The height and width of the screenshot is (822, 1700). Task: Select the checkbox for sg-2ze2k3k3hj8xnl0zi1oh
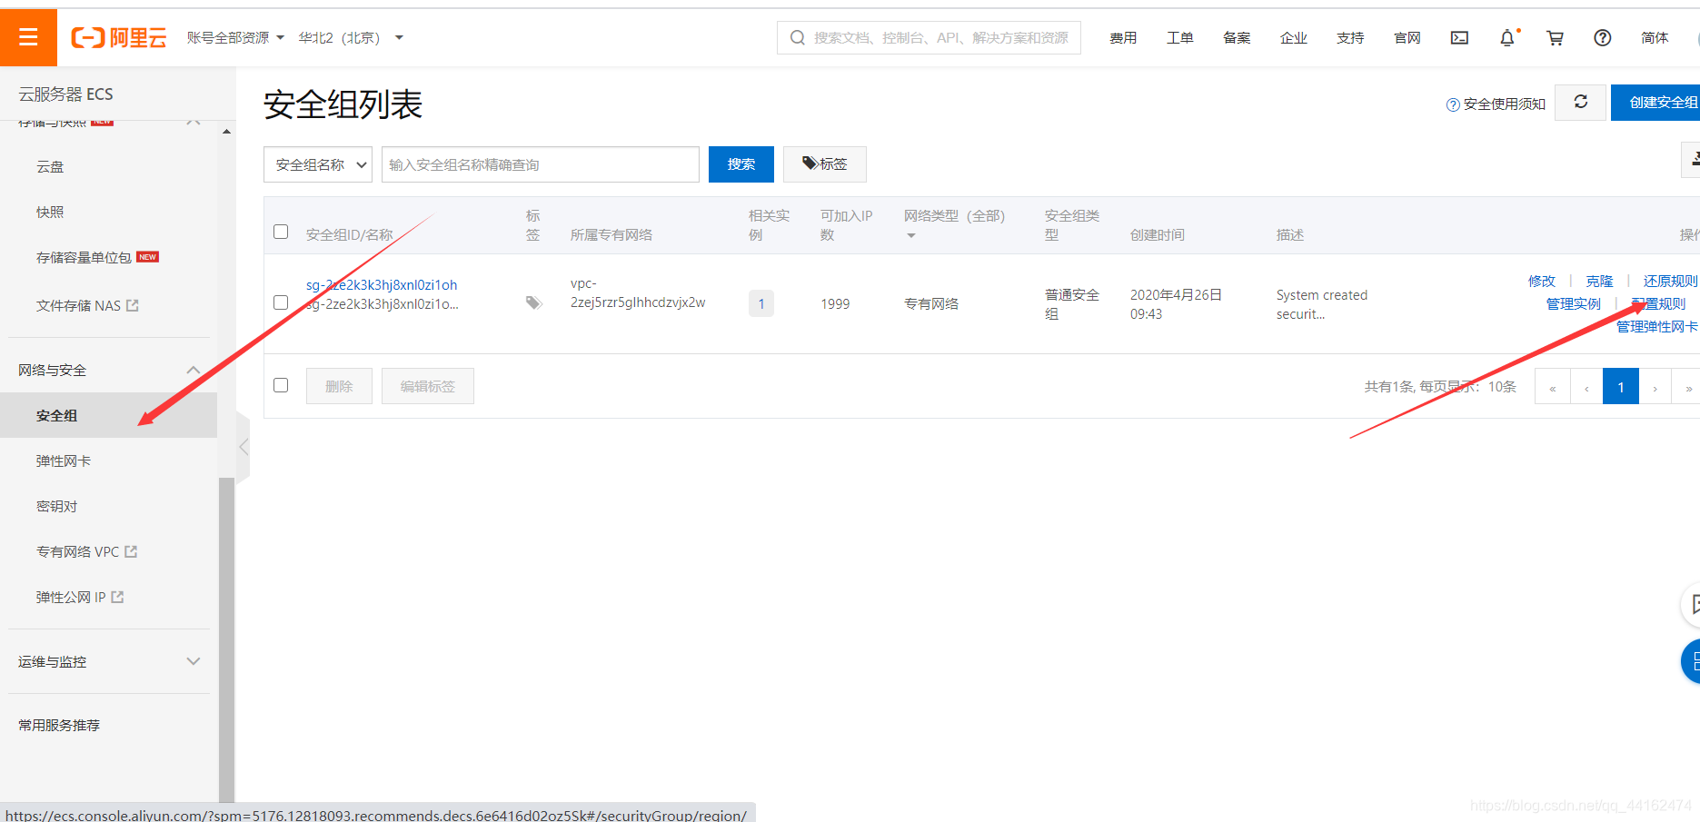281,302
